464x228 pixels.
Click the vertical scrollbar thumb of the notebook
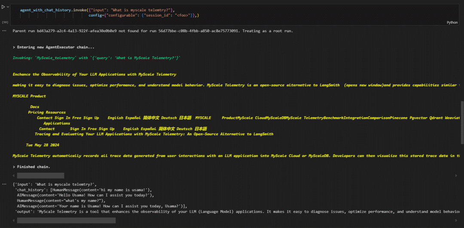click(461, 124)
